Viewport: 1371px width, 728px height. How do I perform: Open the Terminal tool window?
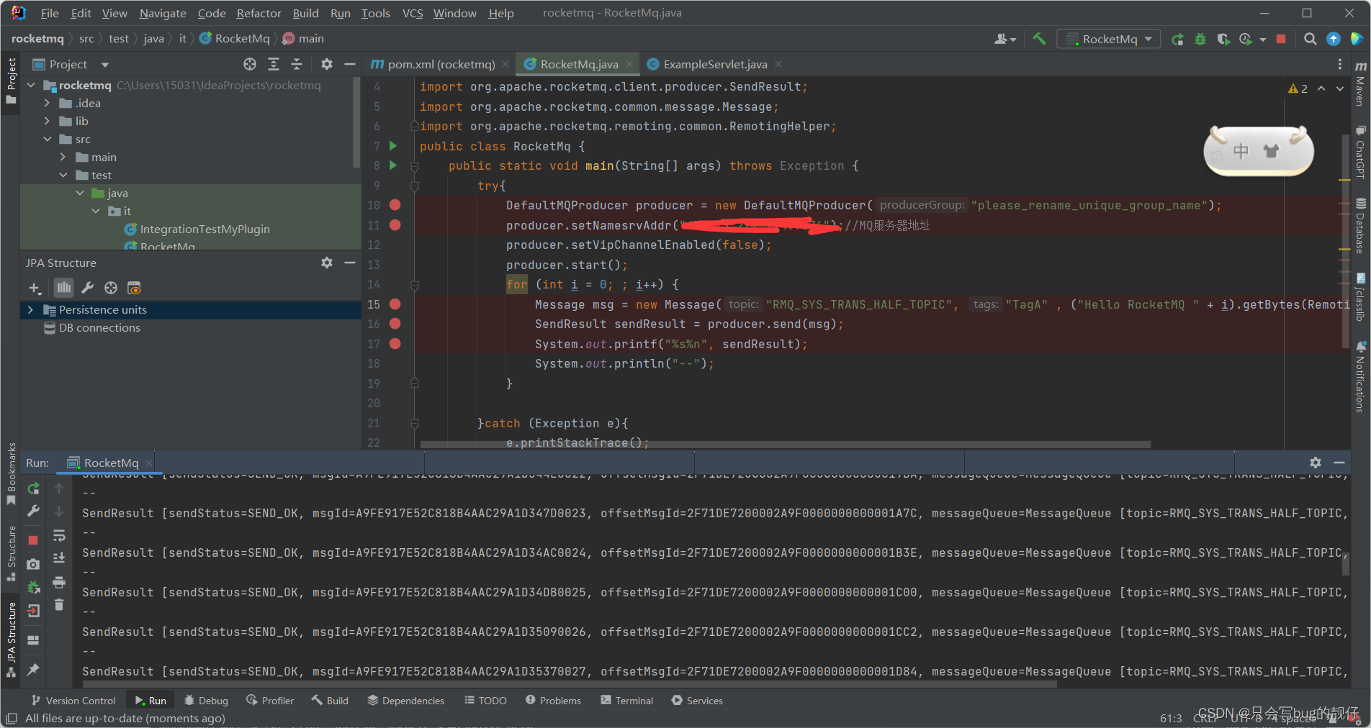[x=626, y=700]
